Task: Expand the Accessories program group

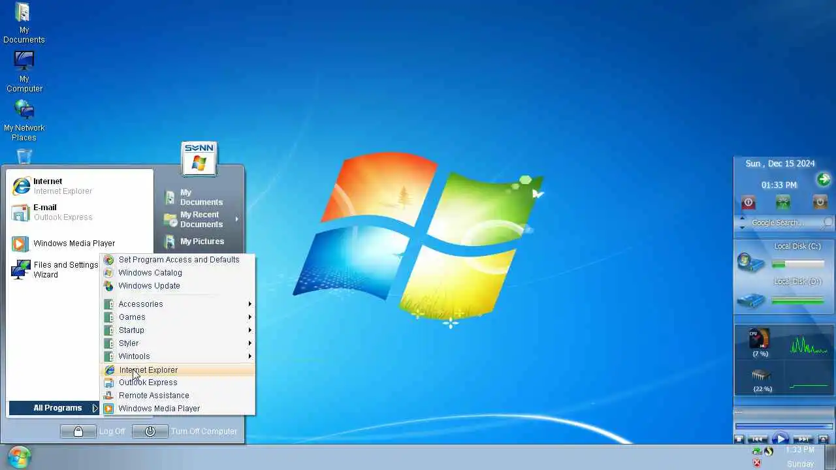Action: [178, 304]
